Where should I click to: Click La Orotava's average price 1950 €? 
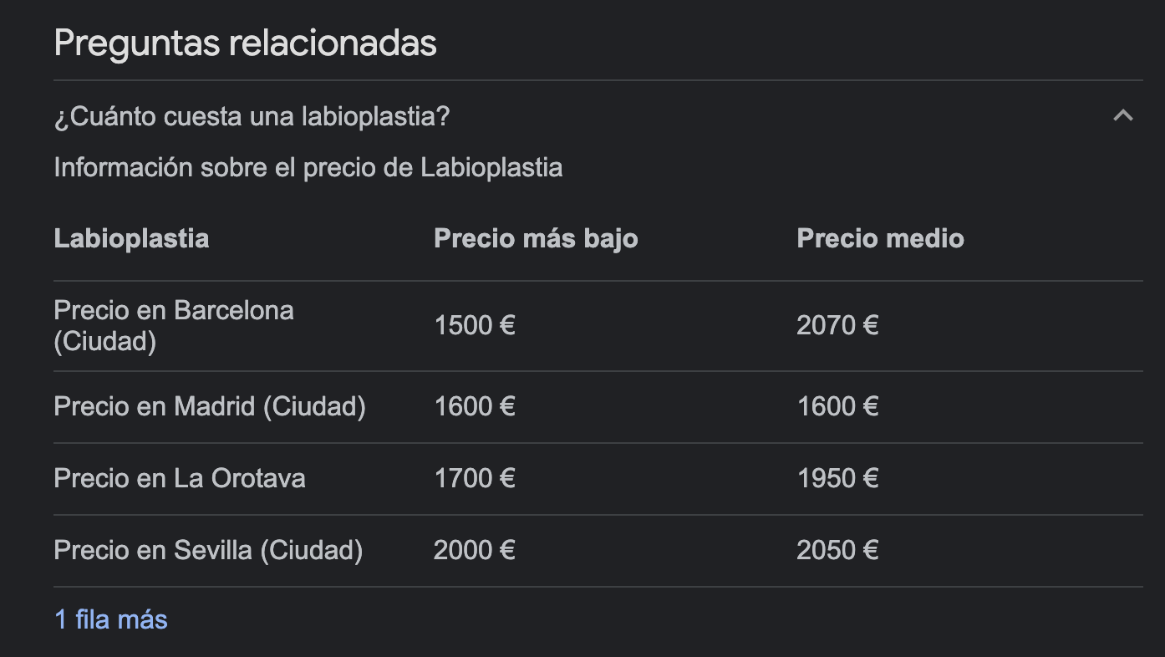(x=837, y=478)
